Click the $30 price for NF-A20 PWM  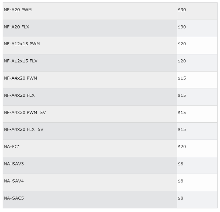pos(182,10)
